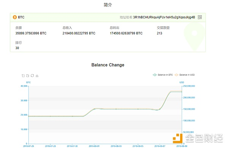The image size is (228, 148).
Task: Click the 2018-08-03 x-axis date label
Action: (x=116, y=146)
